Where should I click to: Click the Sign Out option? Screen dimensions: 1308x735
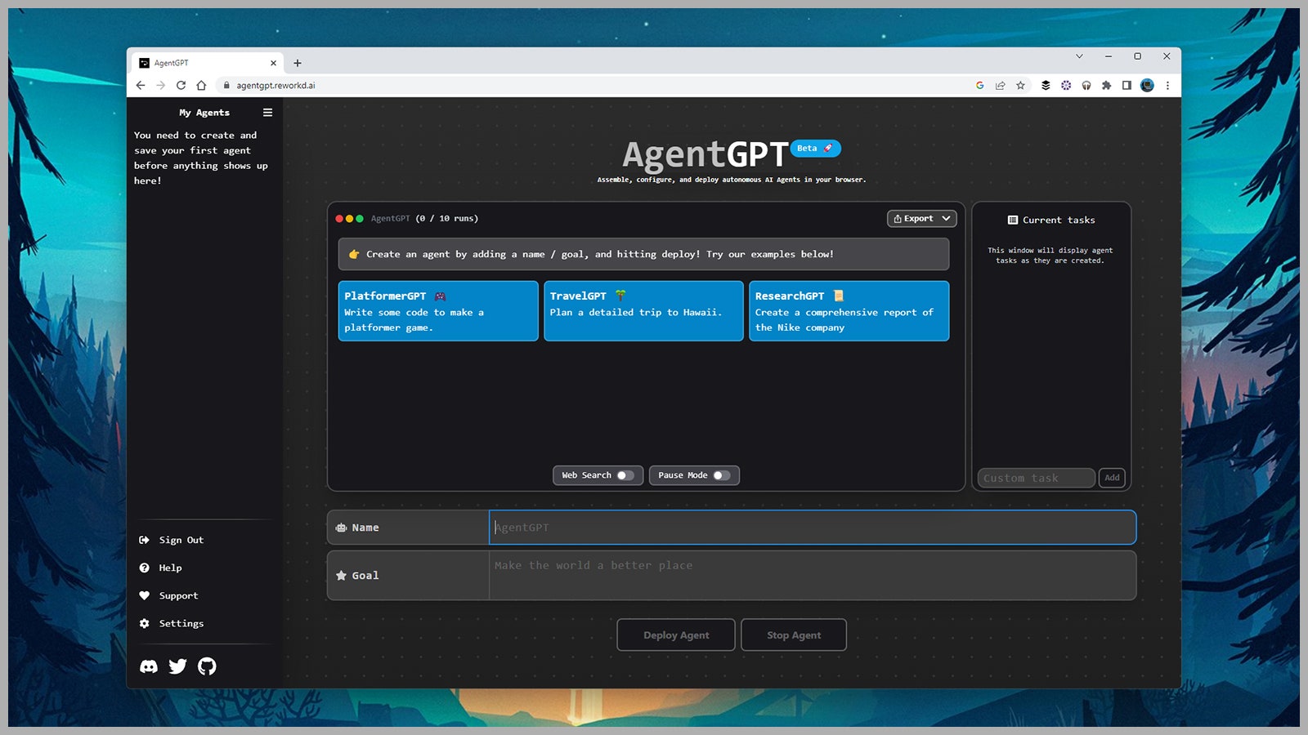(x=172, y=540)
